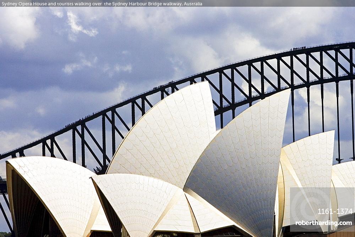Click the image number "1161-1374"

point(335,211)
